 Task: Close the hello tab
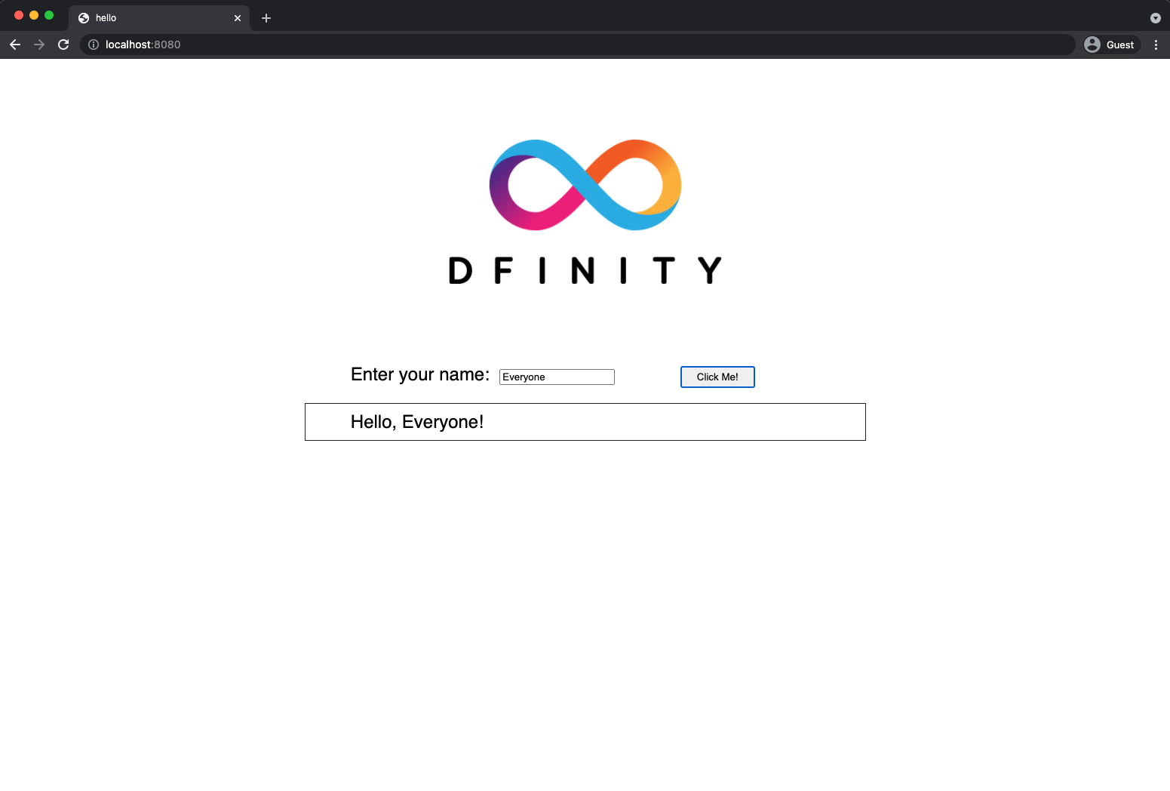(x=238, y=18)
